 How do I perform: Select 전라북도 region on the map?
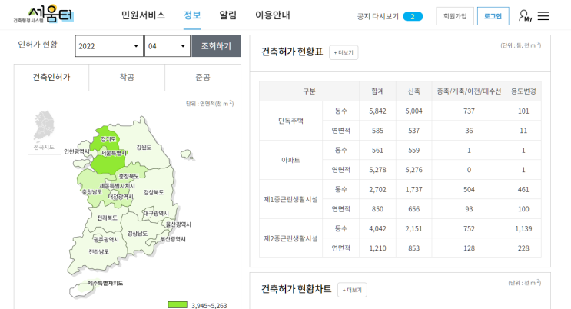(107, 218)
